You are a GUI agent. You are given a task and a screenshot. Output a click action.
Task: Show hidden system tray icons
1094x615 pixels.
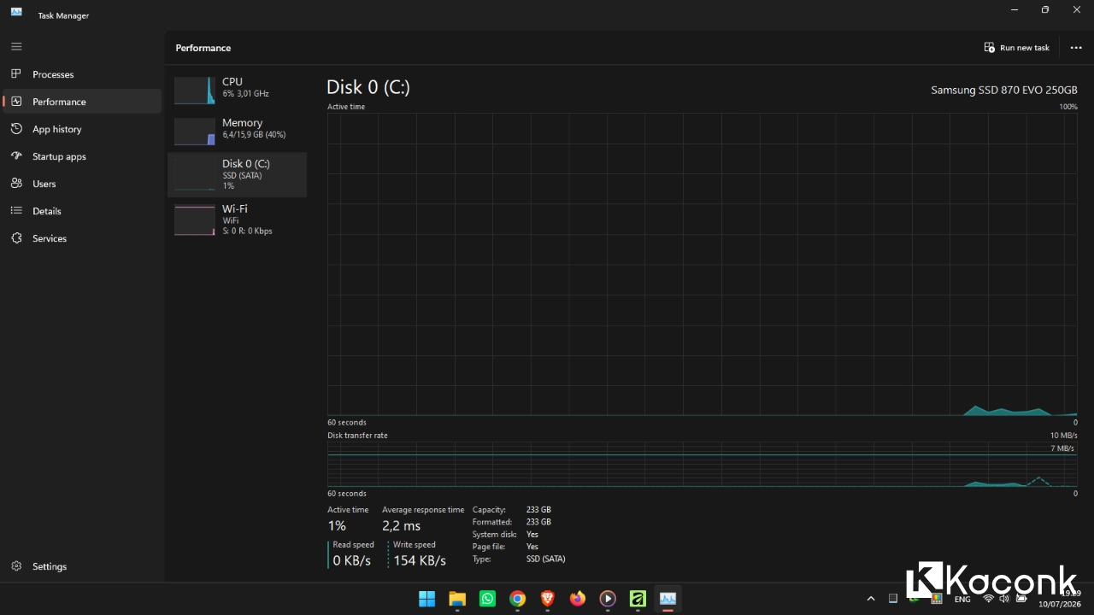coord(871,599)
